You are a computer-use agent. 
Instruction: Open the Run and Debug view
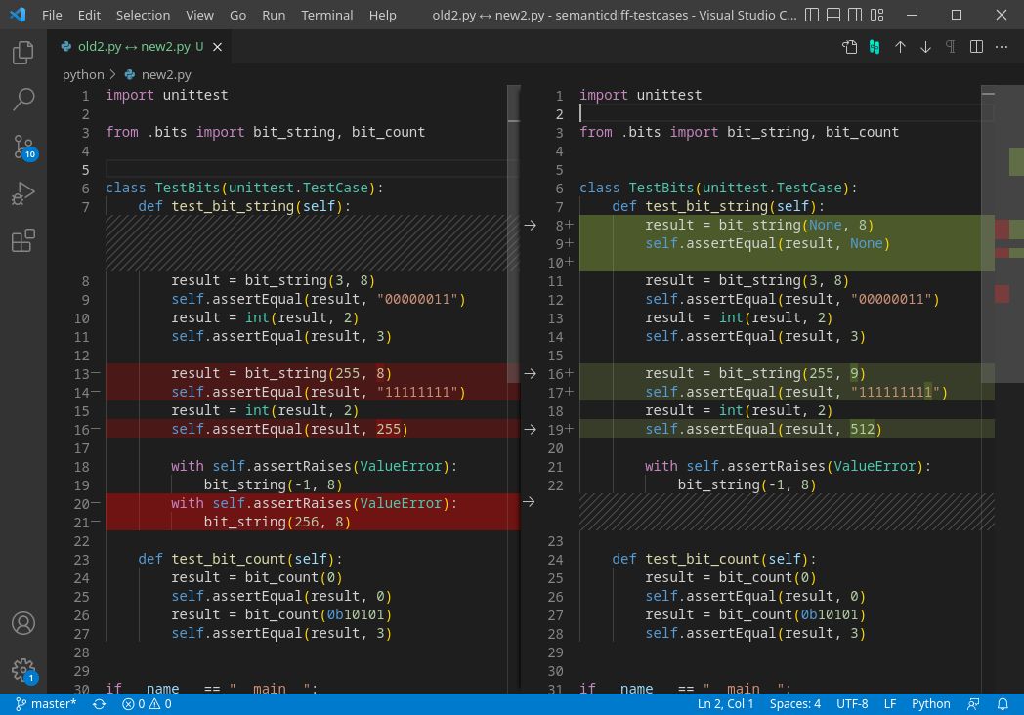tap(22, 194)
